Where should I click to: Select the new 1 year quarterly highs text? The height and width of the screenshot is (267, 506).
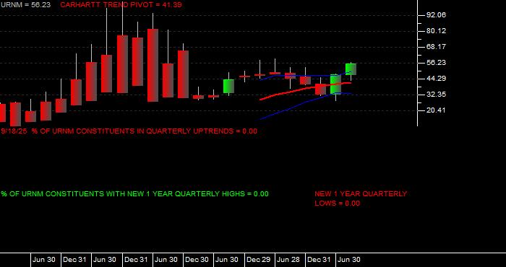134,194
